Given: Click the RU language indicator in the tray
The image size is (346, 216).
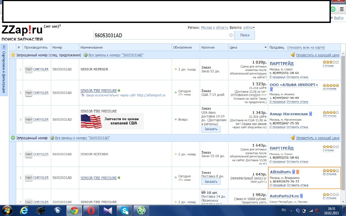Looking at the screenshot, I should coord(284,210).
